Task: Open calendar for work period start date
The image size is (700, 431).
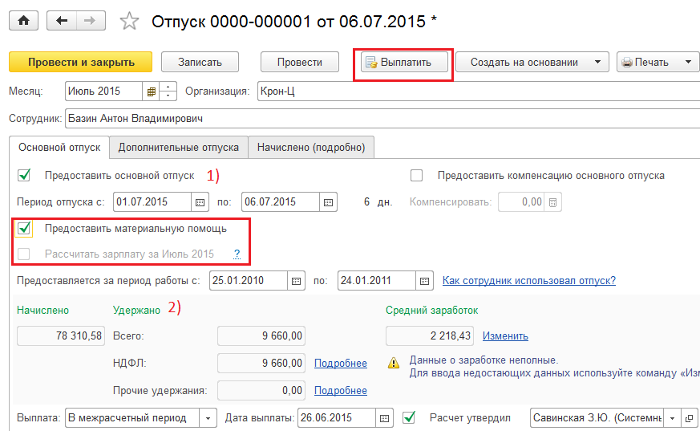Action: (296, 281)
